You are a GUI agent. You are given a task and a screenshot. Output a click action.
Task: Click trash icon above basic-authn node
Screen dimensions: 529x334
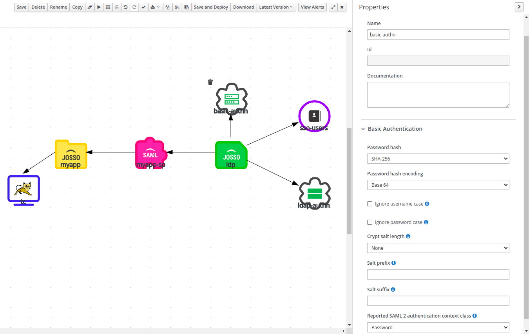tap(210, 82)
